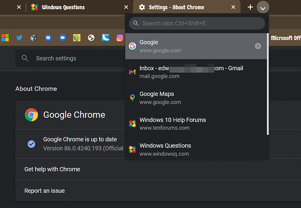
Task: Open the Google Messages bookmark
Action: coord(48,38)
